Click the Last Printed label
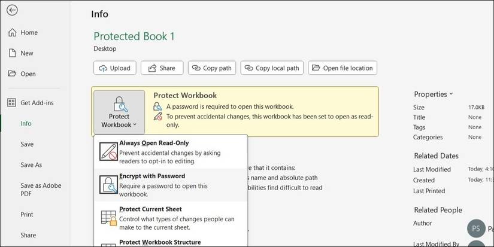The image size is (494, 247). (x=429, y=191)
